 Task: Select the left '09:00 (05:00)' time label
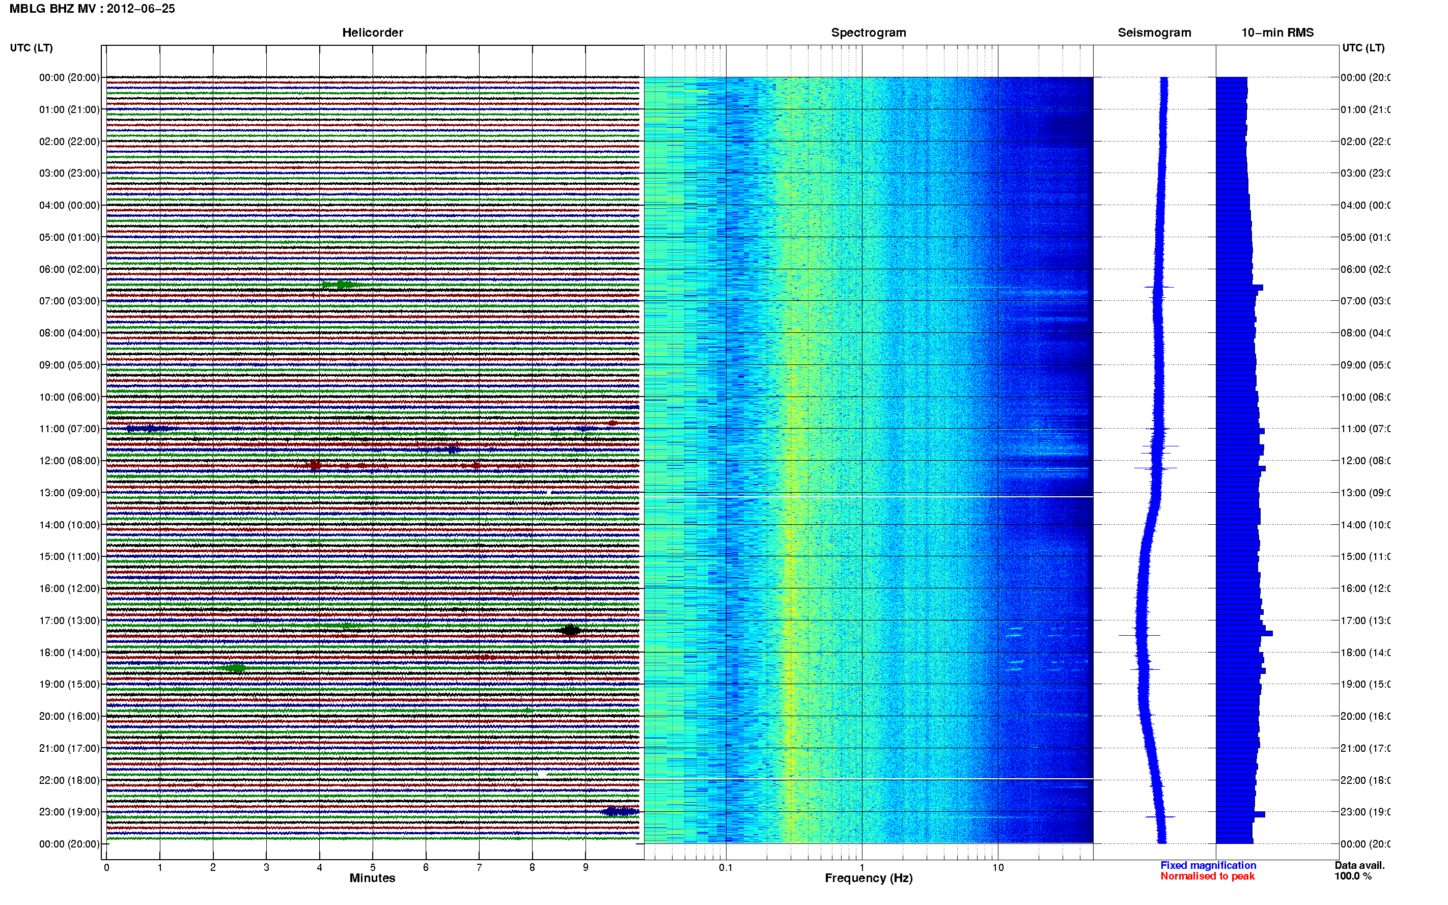click(69, 364)
